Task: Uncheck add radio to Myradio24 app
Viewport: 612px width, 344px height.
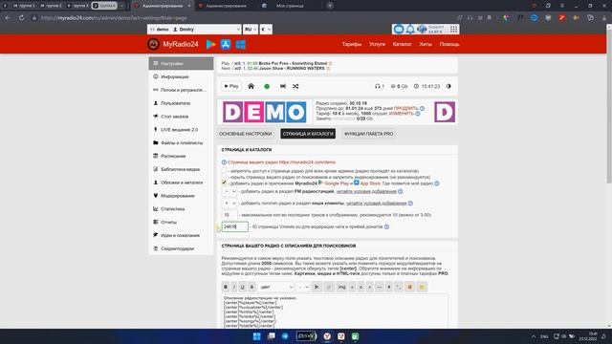Action: coord(224,183)
